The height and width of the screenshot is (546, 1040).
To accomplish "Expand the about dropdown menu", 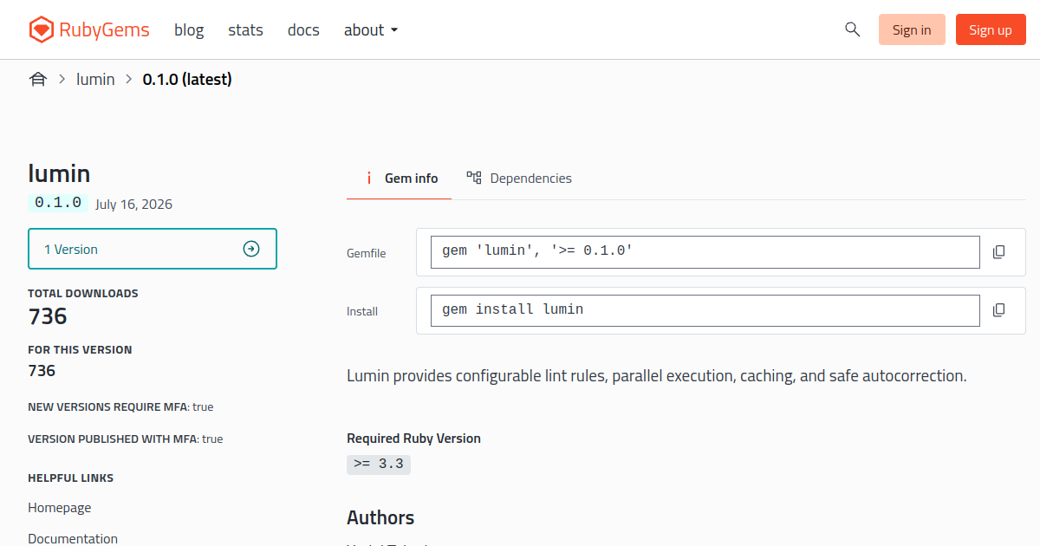I will click(x=371, y=30).
